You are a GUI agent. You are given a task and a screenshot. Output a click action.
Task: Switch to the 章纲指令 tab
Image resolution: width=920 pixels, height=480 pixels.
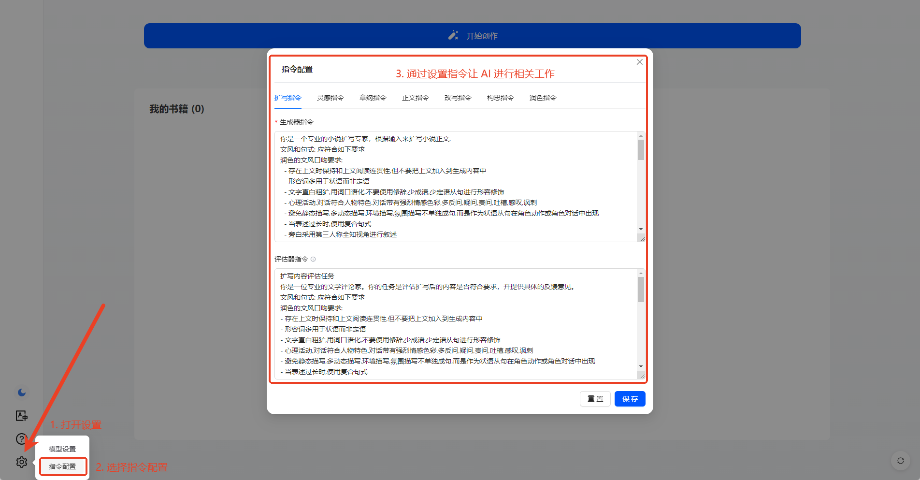373,98
